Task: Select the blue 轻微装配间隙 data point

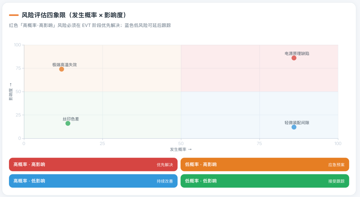Action: point(294,127)
